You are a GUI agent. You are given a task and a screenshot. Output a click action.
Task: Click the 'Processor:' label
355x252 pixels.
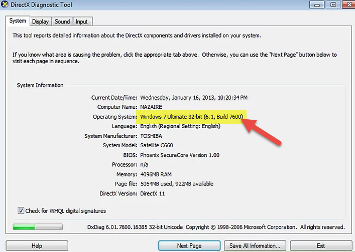tap(125, 165)
